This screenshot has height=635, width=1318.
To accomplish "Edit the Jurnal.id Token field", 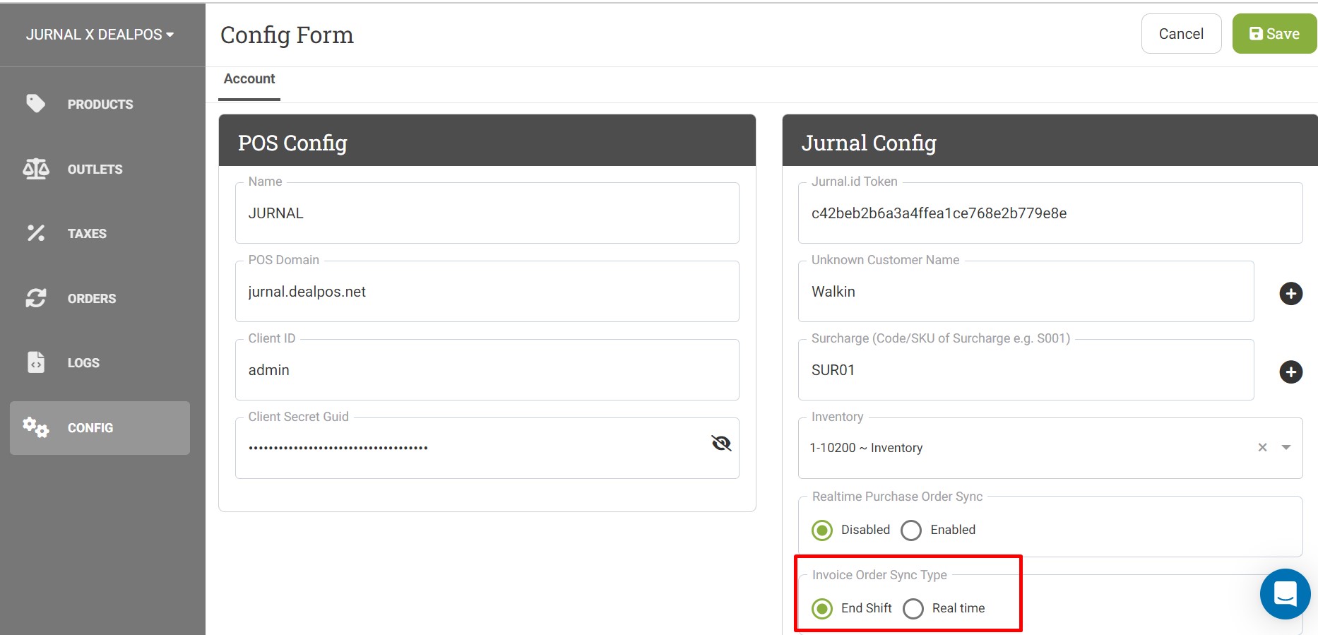I will [1050, 213].
